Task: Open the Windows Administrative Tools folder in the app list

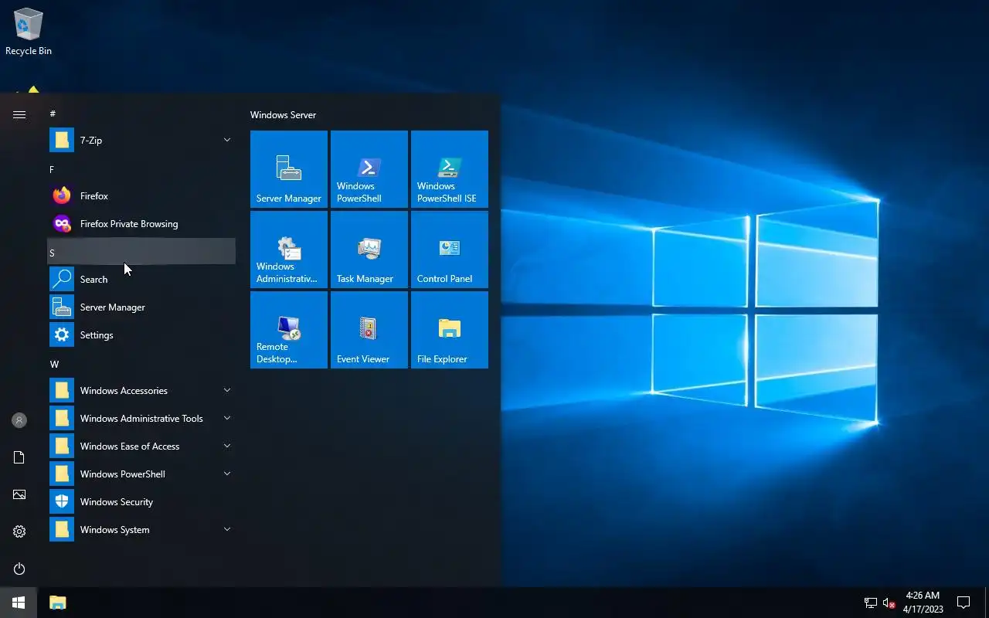Action: tap(141, 419)
